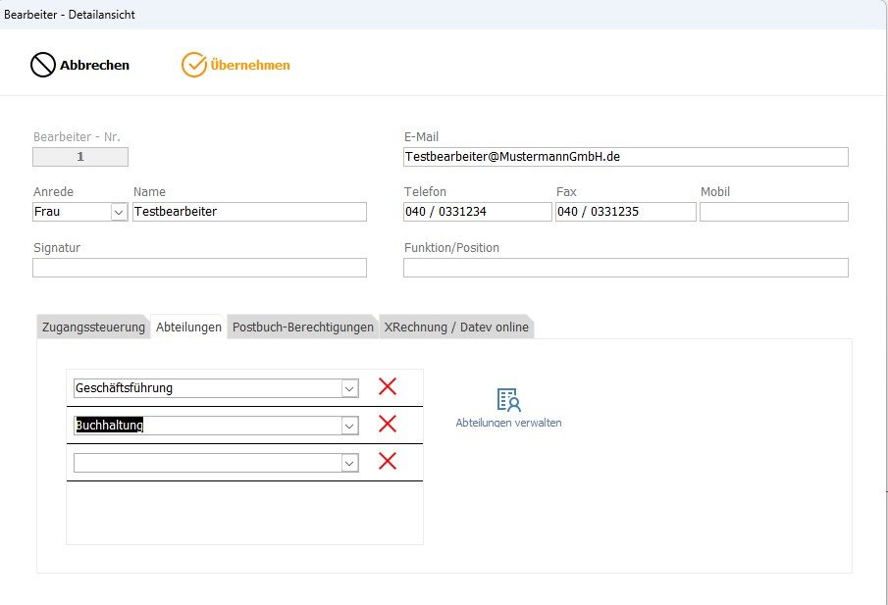Click the Abteilungen verwalten link text
The image size is (888, 605).
(508, 423)
